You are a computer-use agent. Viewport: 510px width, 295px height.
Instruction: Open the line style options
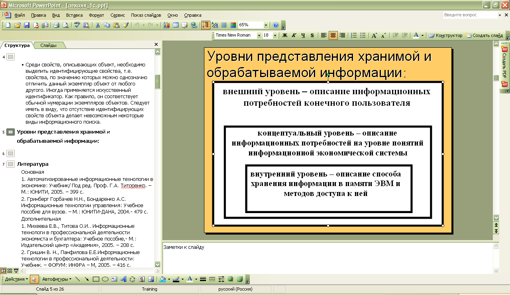203,279
